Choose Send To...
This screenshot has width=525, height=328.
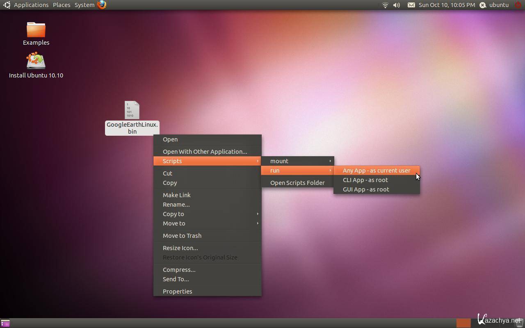pyautogui.click(x=208, y=279)
